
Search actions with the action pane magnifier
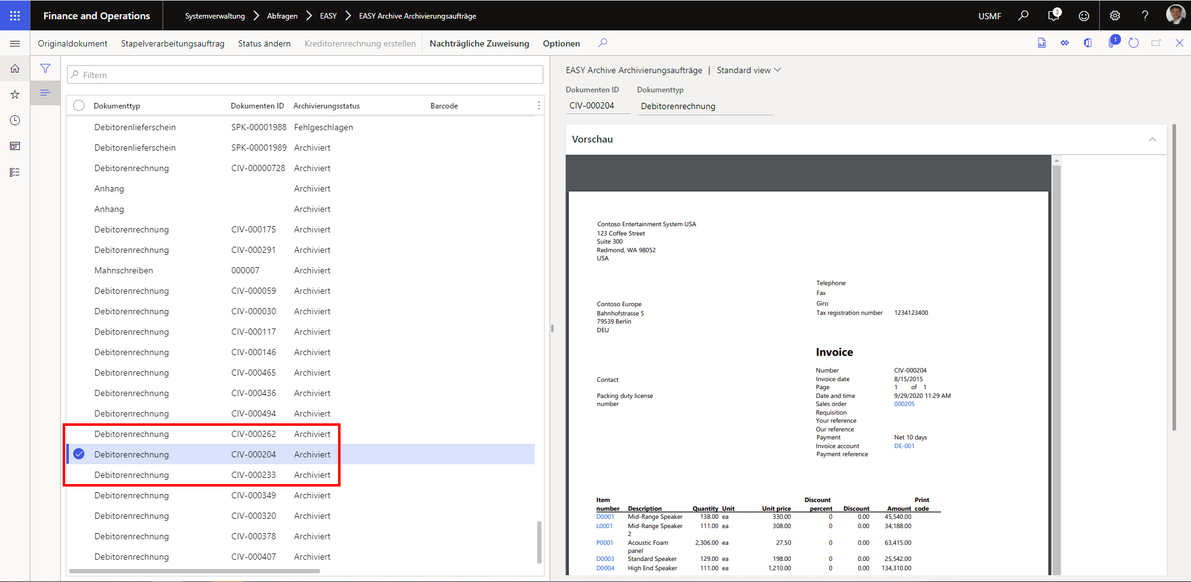[602, 43]
